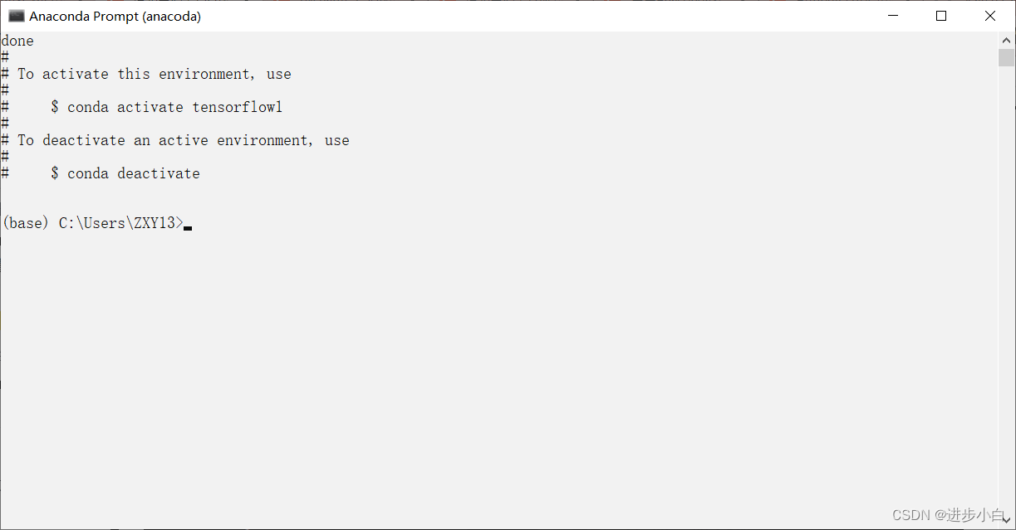Close the Anaconda Prompt window
This screenshot has height=530, width=1016.
(989, 16)
